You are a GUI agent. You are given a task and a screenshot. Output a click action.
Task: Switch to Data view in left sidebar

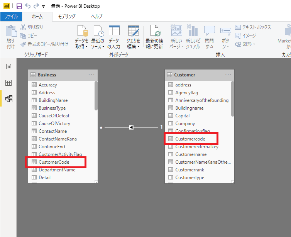pyautogui.click(x=8, y=83)
